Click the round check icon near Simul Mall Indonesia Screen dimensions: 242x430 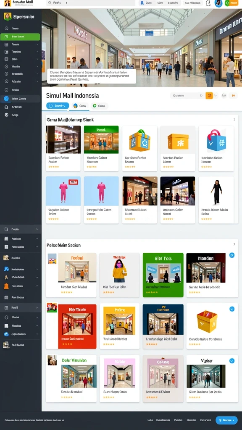coord(224,95)
